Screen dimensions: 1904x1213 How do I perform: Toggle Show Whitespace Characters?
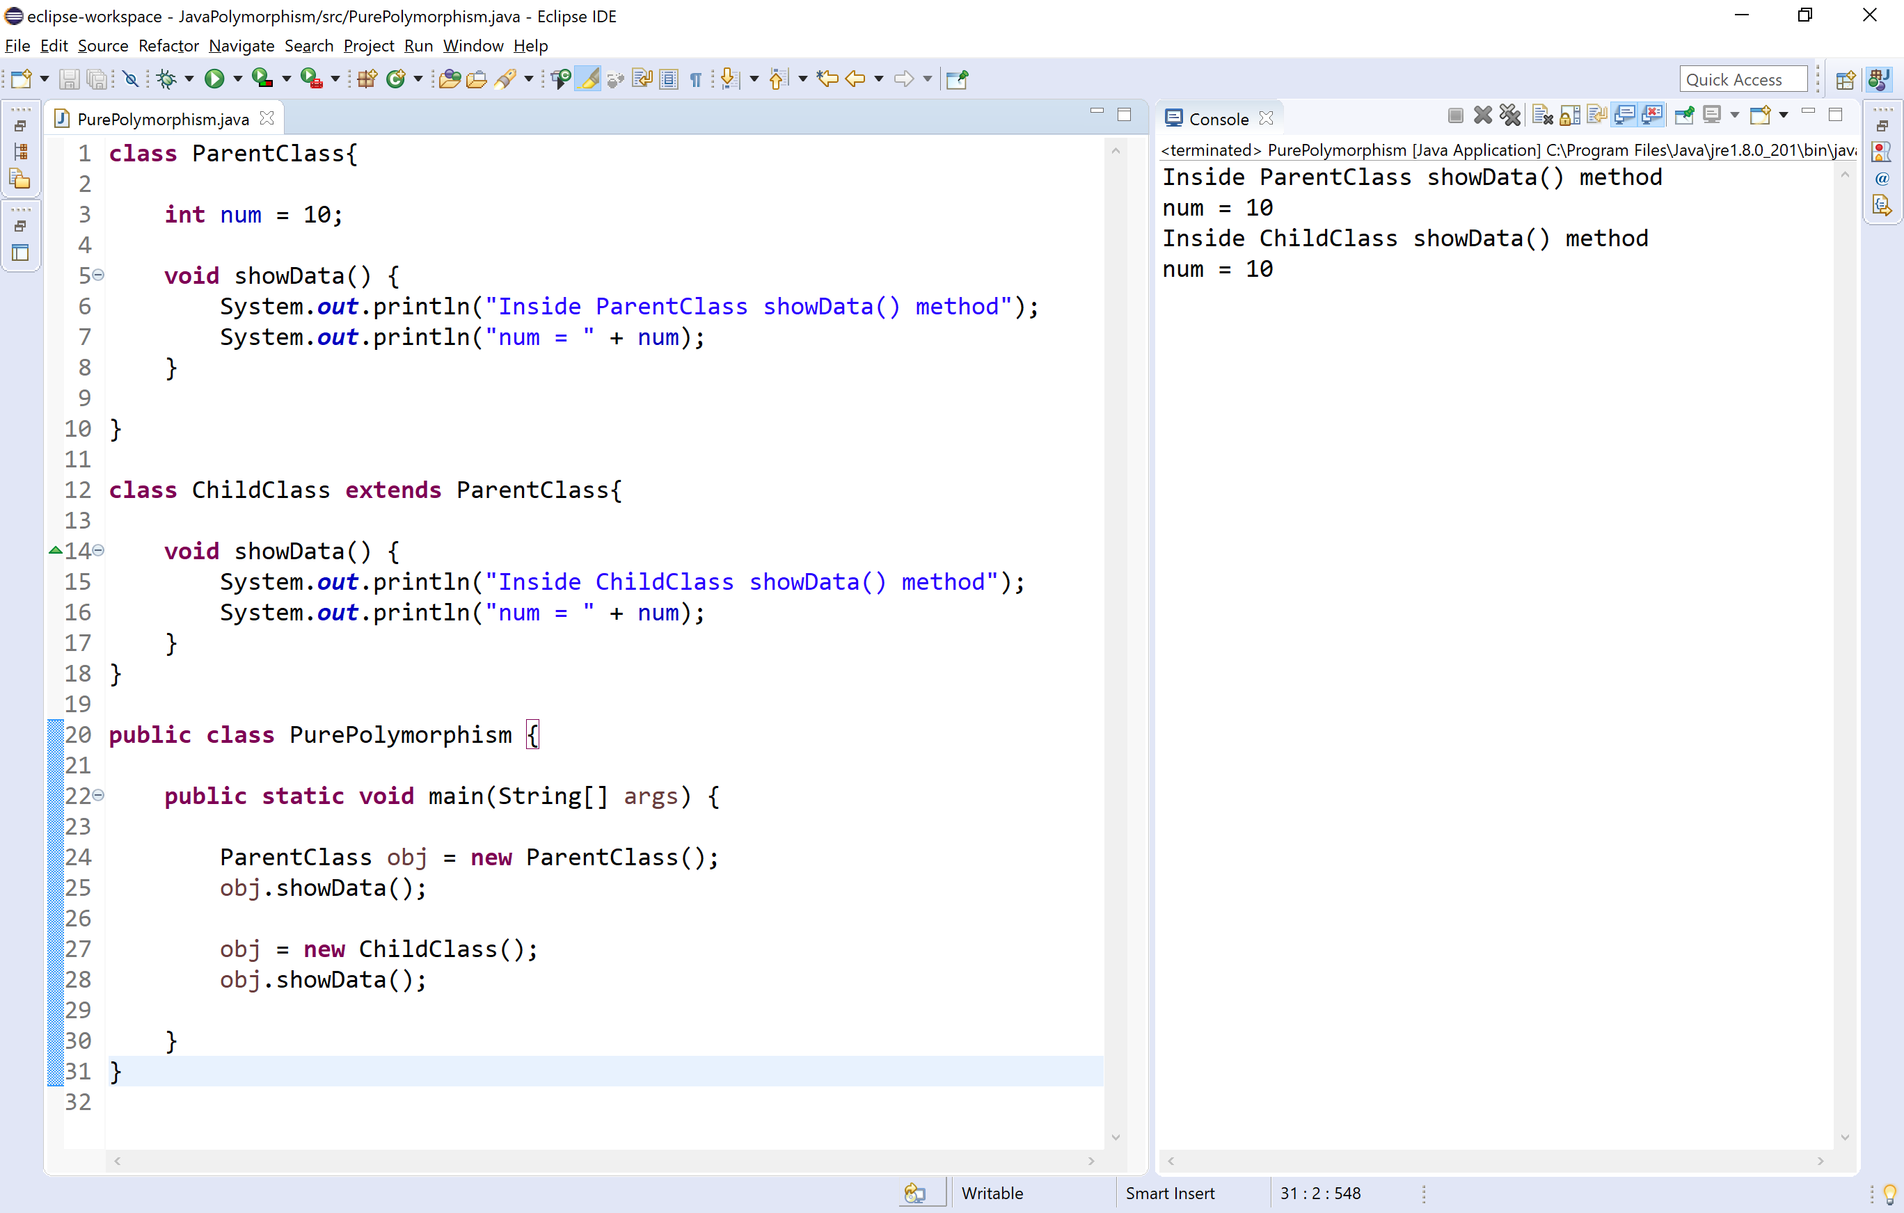click(x=695, y=79)
